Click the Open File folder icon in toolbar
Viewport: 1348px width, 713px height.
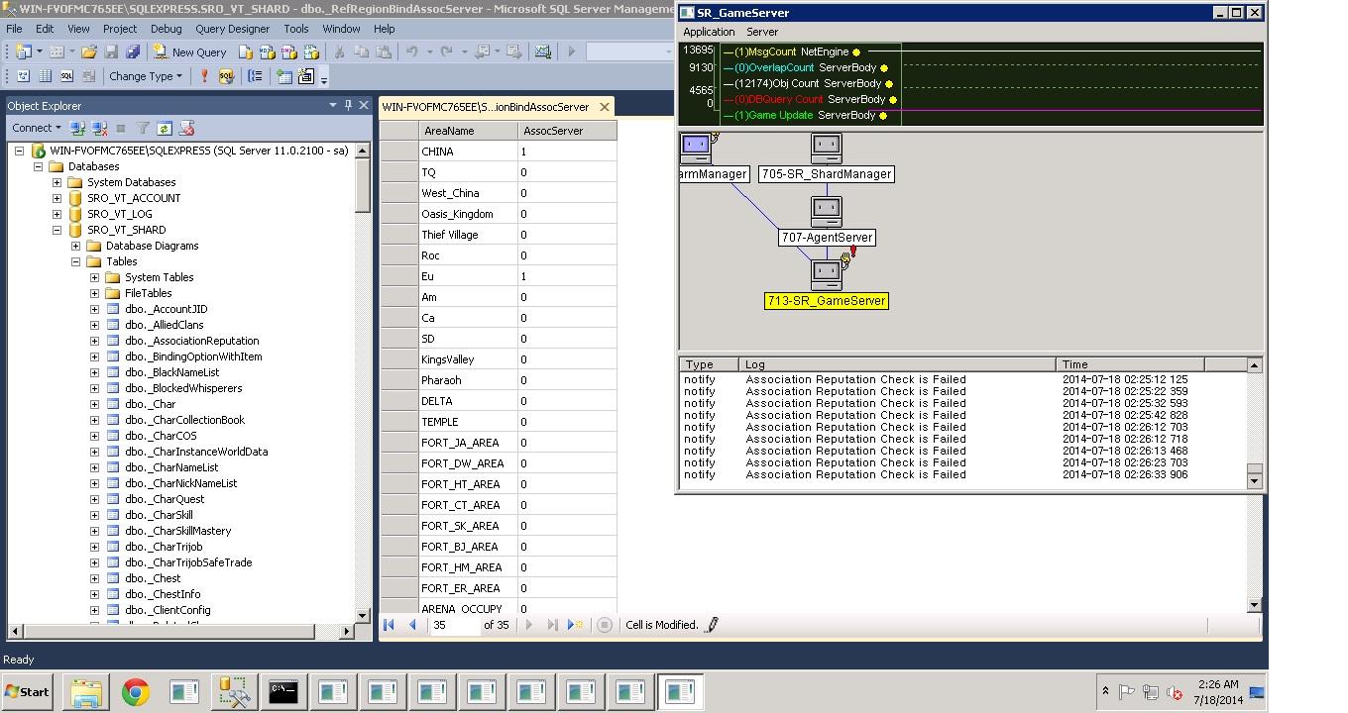[89, 51]
